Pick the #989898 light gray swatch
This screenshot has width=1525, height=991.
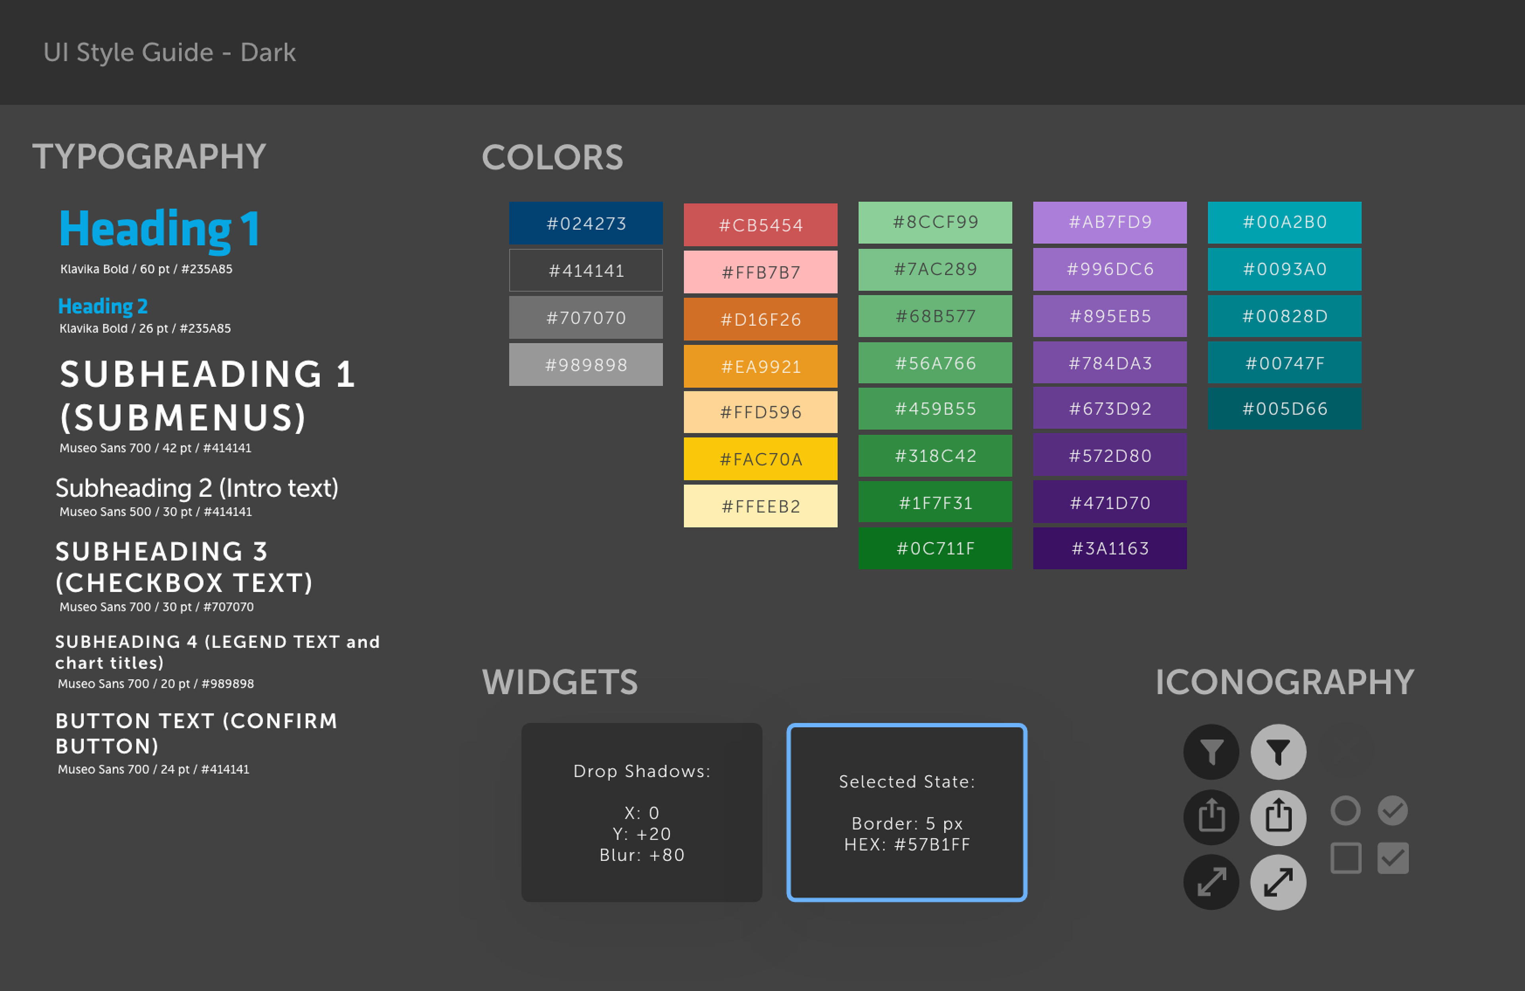(586, 364)
